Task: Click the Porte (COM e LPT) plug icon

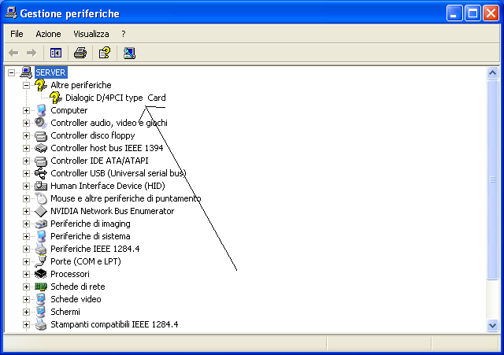Action: 41,261
